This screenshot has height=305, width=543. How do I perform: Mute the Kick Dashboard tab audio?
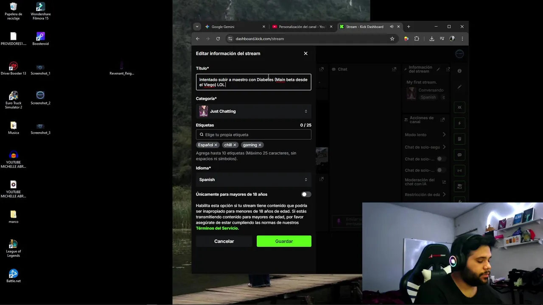391,27
